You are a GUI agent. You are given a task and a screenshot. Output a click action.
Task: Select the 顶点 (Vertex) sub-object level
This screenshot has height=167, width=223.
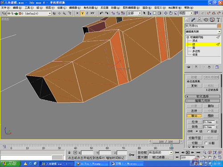195,41
